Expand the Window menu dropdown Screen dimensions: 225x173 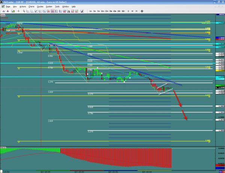[x=66, y=7]
